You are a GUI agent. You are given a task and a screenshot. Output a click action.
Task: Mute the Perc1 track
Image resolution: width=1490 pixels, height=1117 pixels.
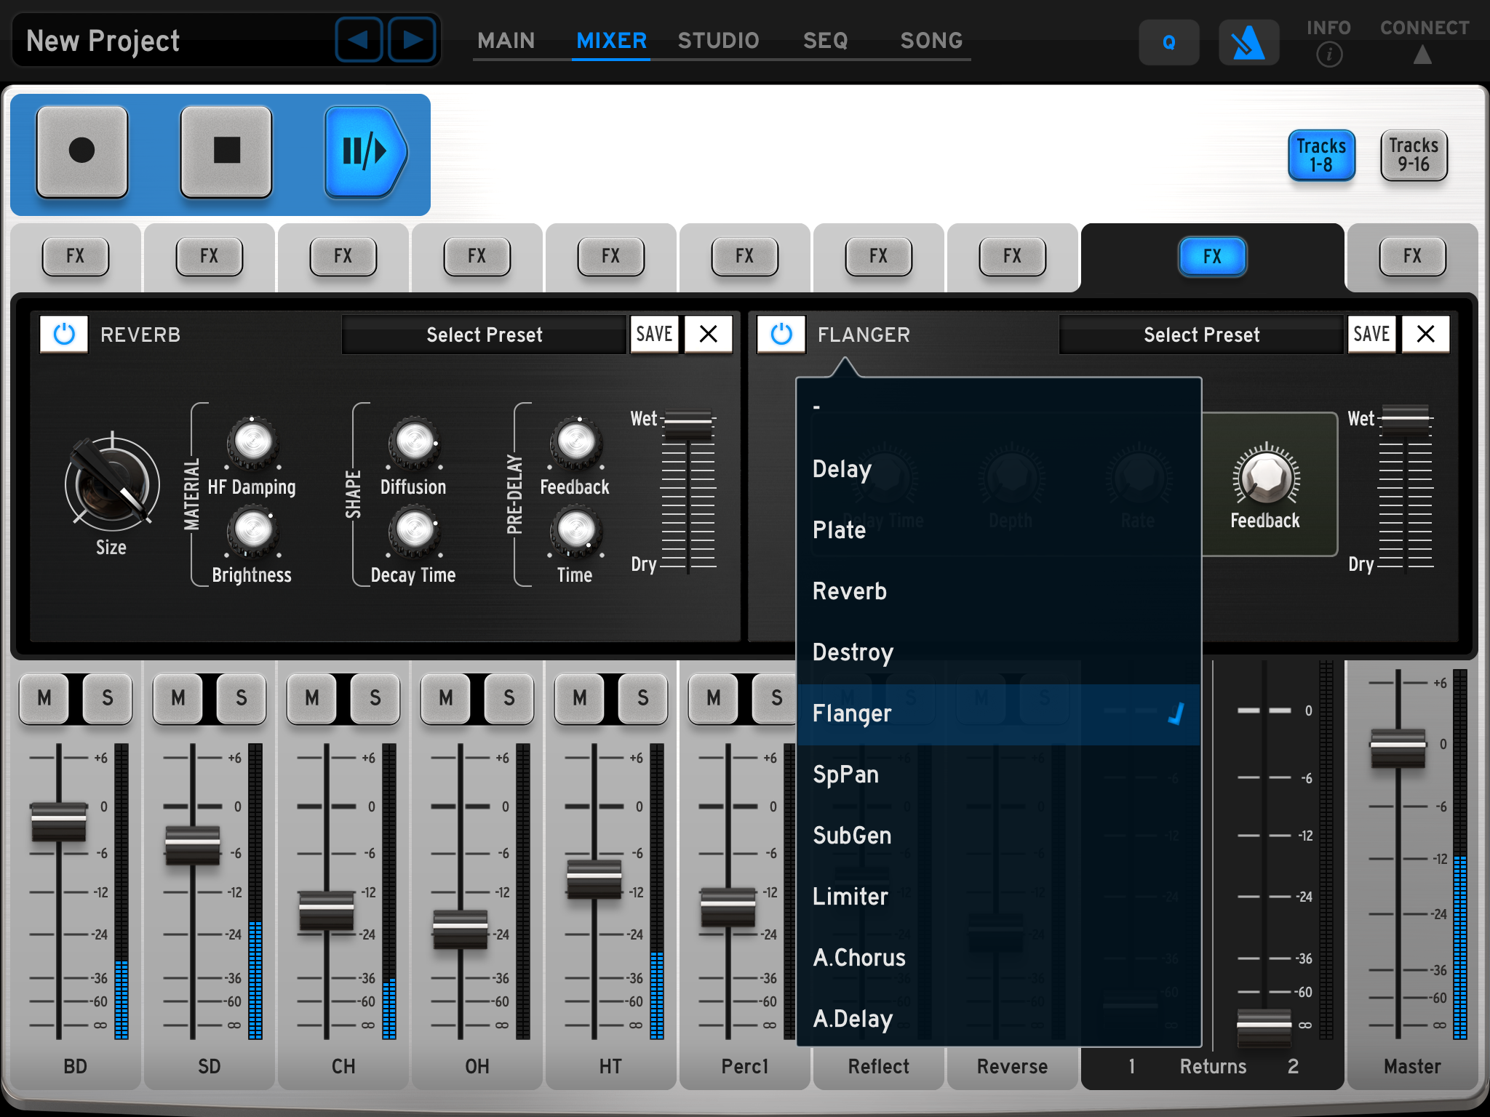click(x=714, y=698)
